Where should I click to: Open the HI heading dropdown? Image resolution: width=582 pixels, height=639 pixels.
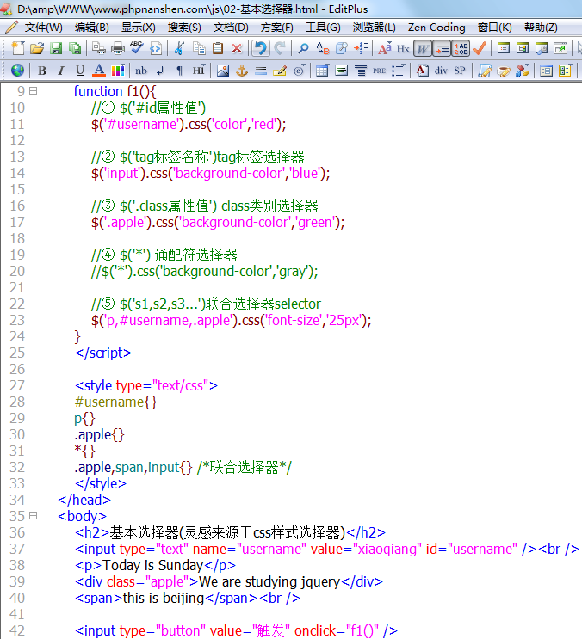click(x=199, y=71)
